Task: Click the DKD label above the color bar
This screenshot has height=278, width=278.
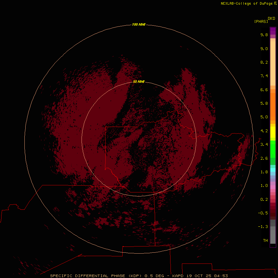Action: click(x=272, y=19)
